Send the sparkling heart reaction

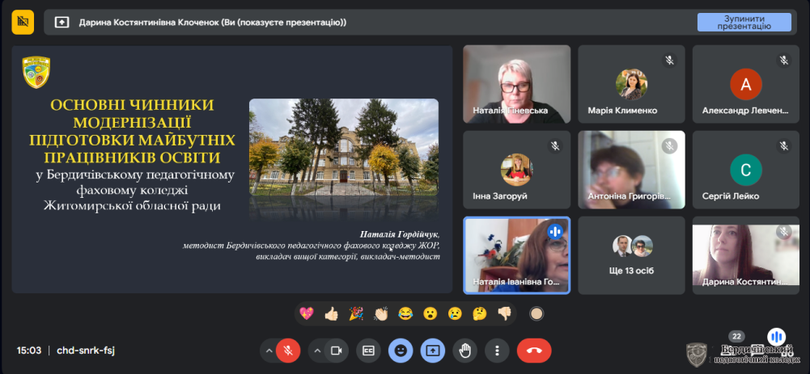307,313
